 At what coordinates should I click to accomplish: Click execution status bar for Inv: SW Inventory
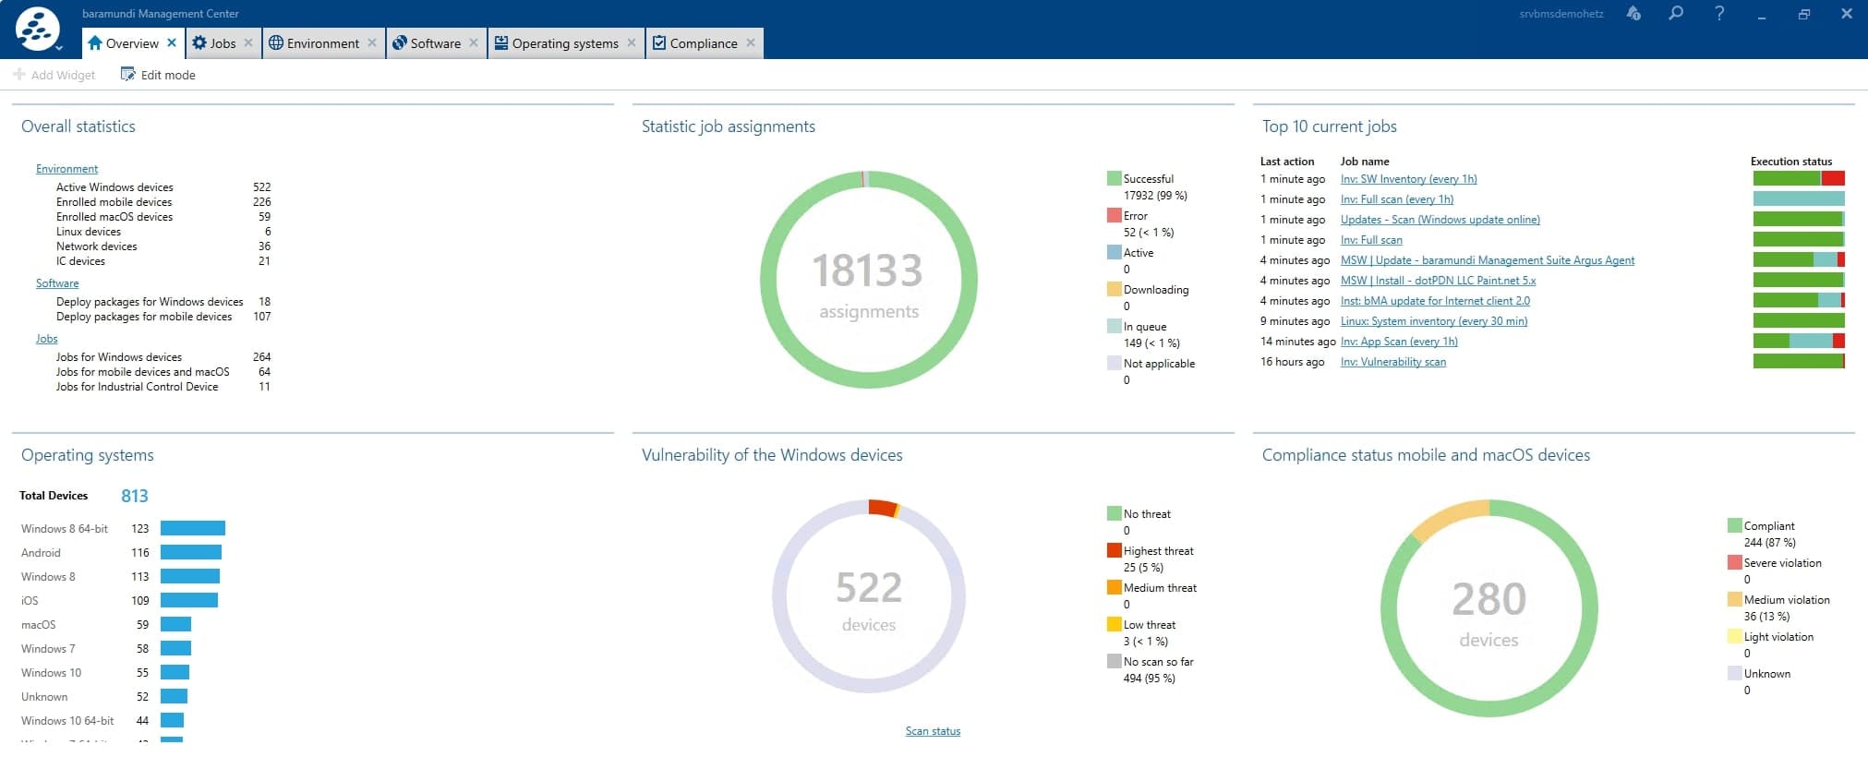pyautogui.click(x=1799, y=179)
